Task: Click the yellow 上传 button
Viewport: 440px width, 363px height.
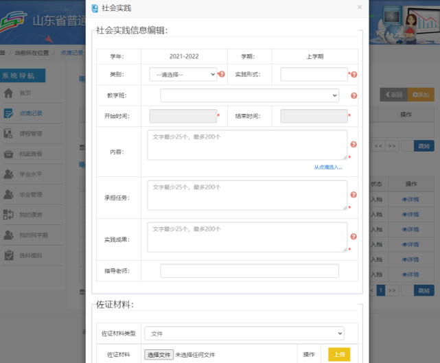Action: pyautogui.click(x=339, y=355)
